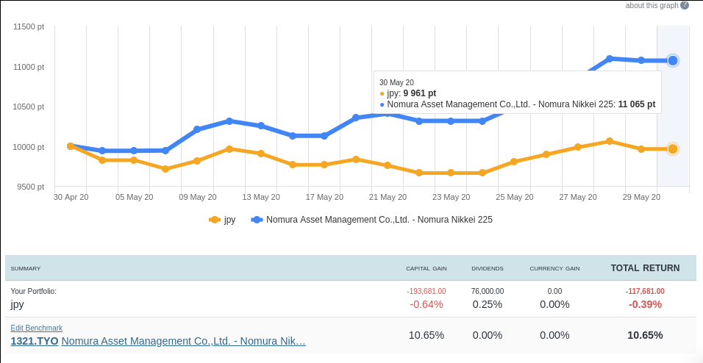Viewport: 703px width, 363px height.
Task: Click the jpy portfolio name in summary
Action: tap(18, 304)
